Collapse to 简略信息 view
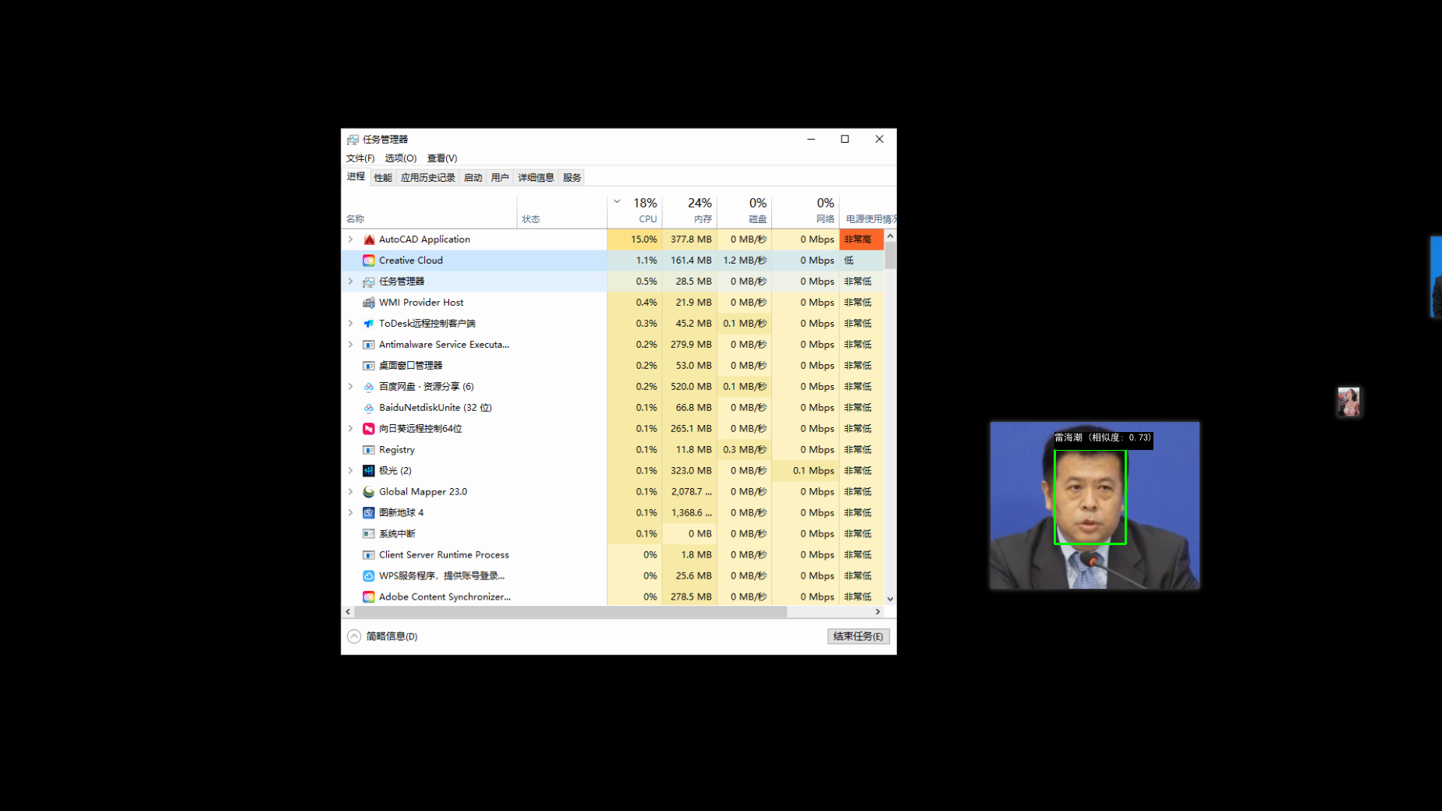Screen dimensions: 1442x811 (x=383, y=636)
